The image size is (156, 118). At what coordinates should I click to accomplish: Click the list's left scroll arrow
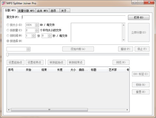(9, 110)
